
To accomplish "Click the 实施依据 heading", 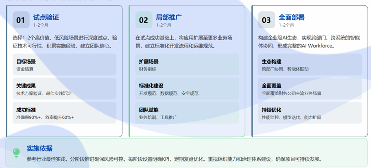I will click(x=39, y=148).
